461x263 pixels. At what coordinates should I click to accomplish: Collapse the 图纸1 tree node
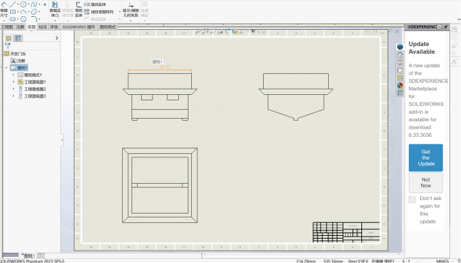point(7,68)
